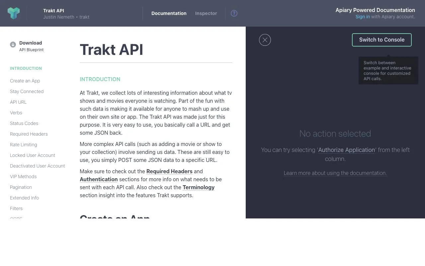Follow the Terminology link in the introduction
425x266 pixels.
point(199,187)
